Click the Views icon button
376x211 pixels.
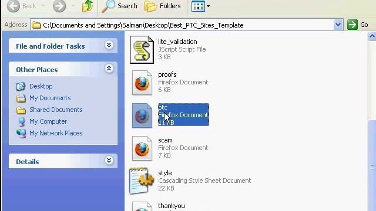pyautogui.click(x=198, y=6)
